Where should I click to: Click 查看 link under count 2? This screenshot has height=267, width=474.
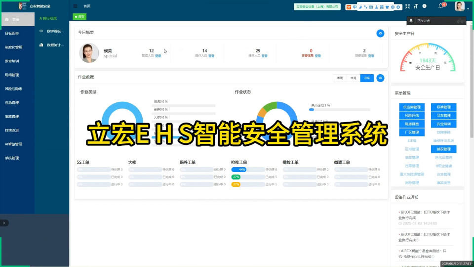(371, 56)
